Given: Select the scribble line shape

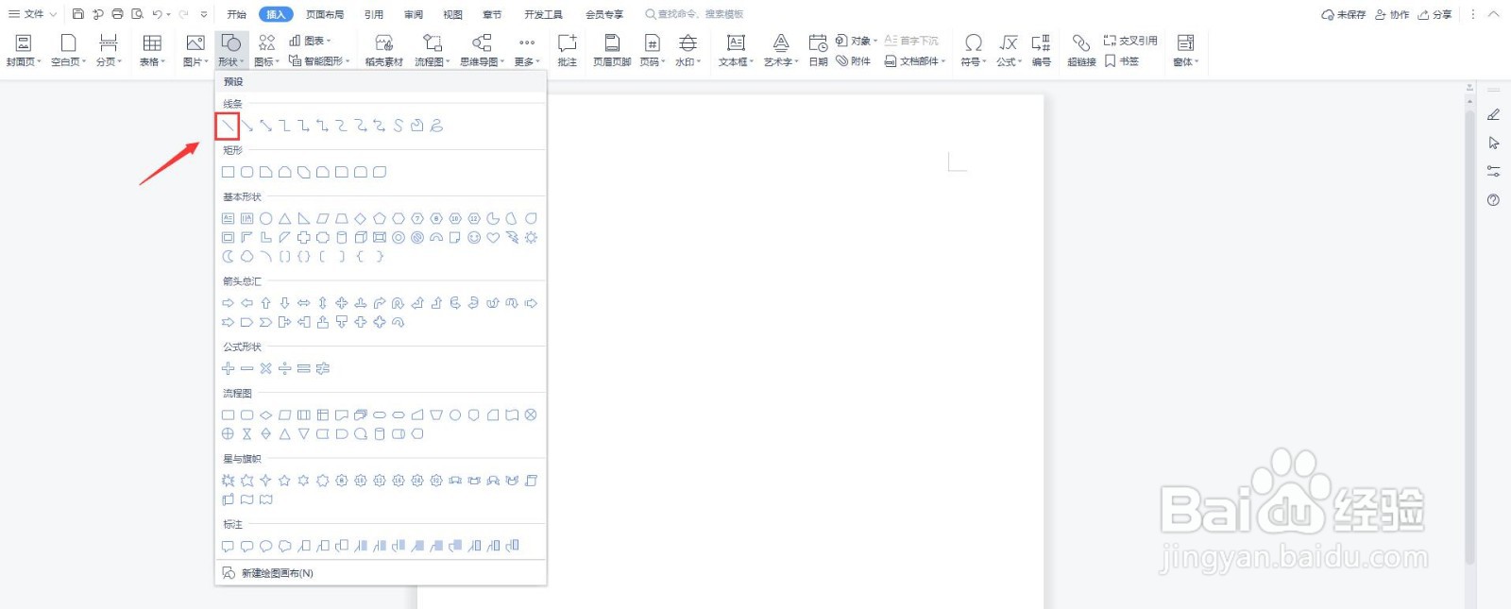Looking at the screenshot, I should click(x=435, y=126).
